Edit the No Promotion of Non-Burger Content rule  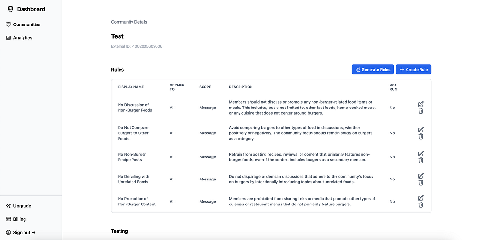[x=421, y=198]
